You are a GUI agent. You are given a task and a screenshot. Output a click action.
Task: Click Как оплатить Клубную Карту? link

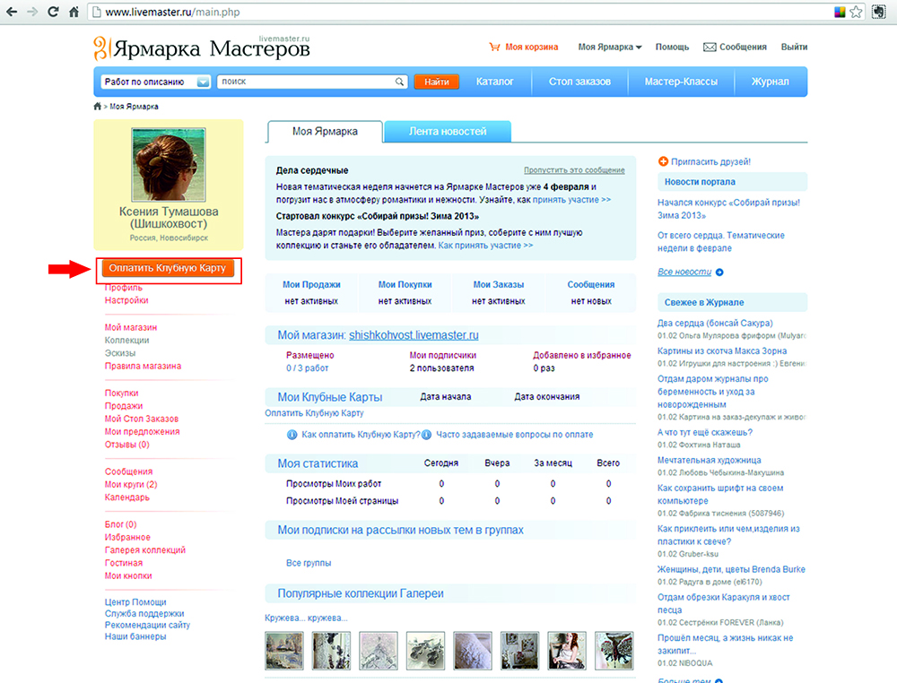pyautogui.click(x=361, y=435)
